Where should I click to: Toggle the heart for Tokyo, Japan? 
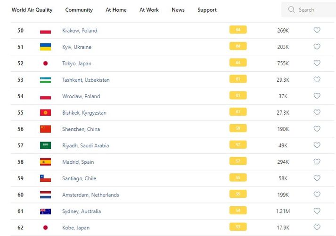(317, 63)
